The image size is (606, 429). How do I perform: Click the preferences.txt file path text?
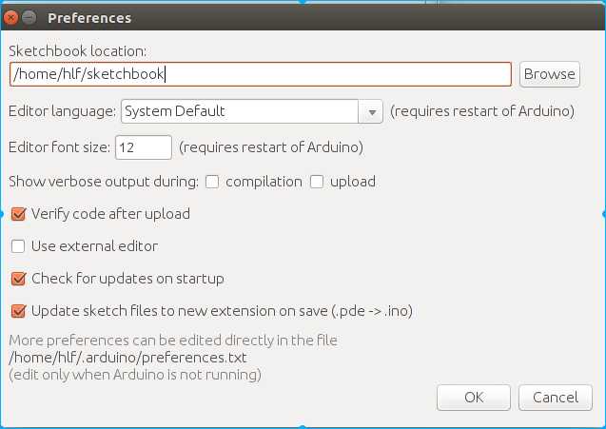pyautogui.click(x=127, y=358)
